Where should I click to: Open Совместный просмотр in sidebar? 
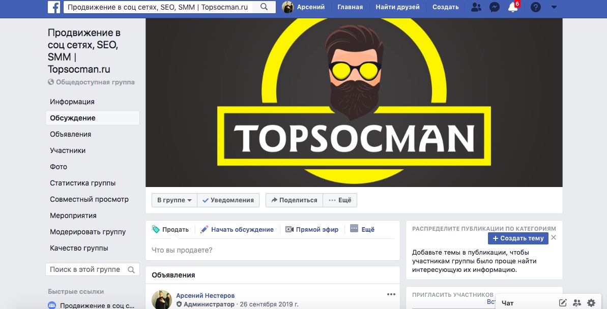pos(89,199)
